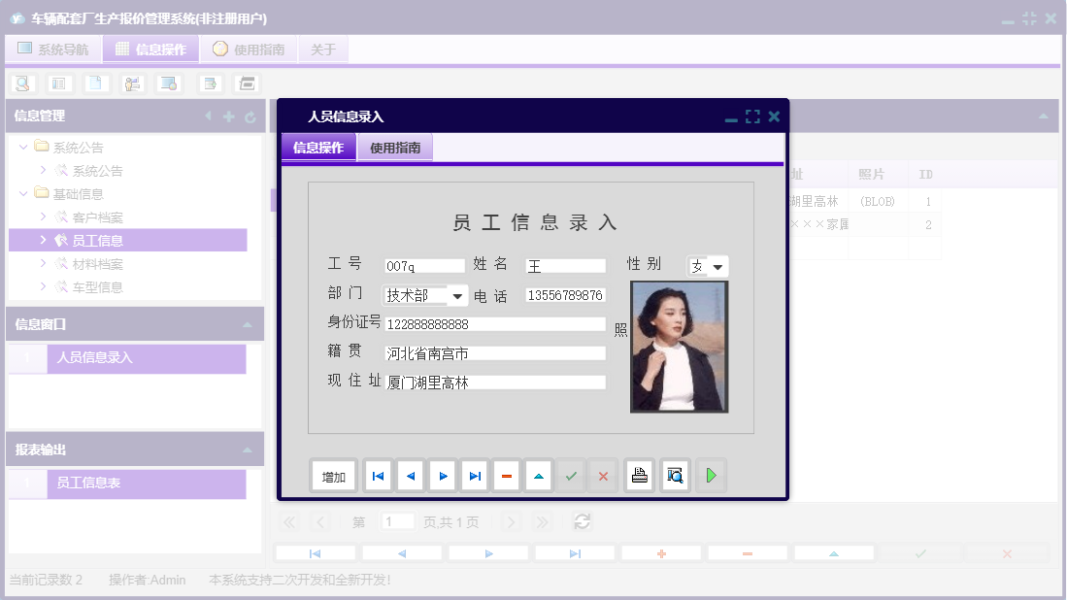1067x600 pixels.
Task: Print the employee record
Action: coord(639,475)
